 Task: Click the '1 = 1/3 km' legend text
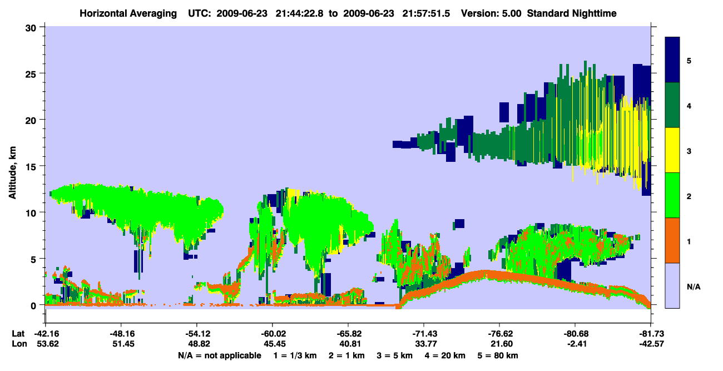295,355
